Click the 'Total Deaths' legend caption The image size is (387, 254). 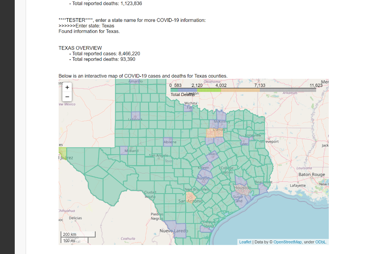pyautogui.click(x=183, y=94)
